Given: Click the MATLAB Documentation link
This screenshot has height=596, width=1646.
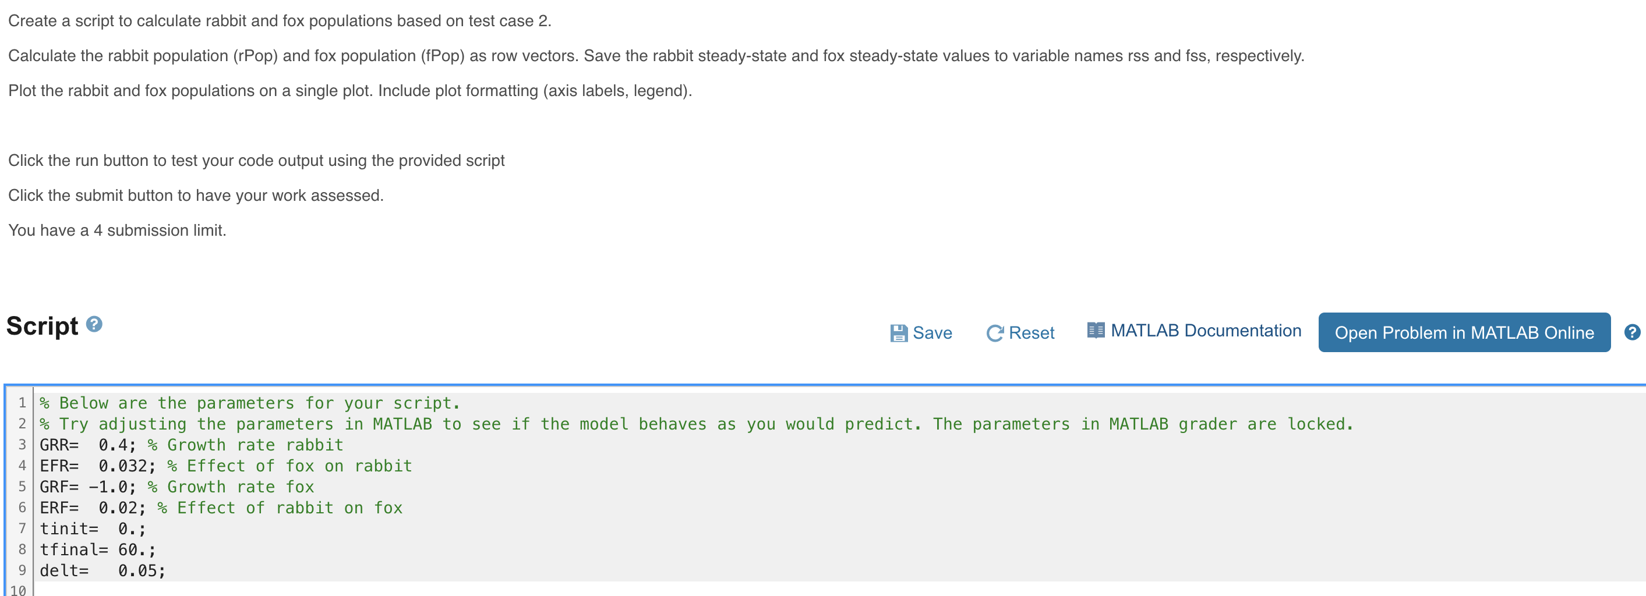Looking at the screenshot, I should (1207, 330).
